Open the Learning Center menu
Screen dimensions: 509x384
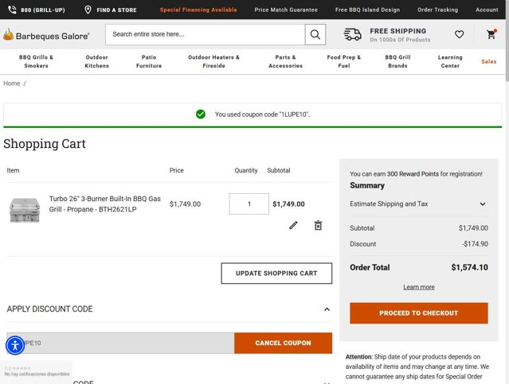coord(450,61)
